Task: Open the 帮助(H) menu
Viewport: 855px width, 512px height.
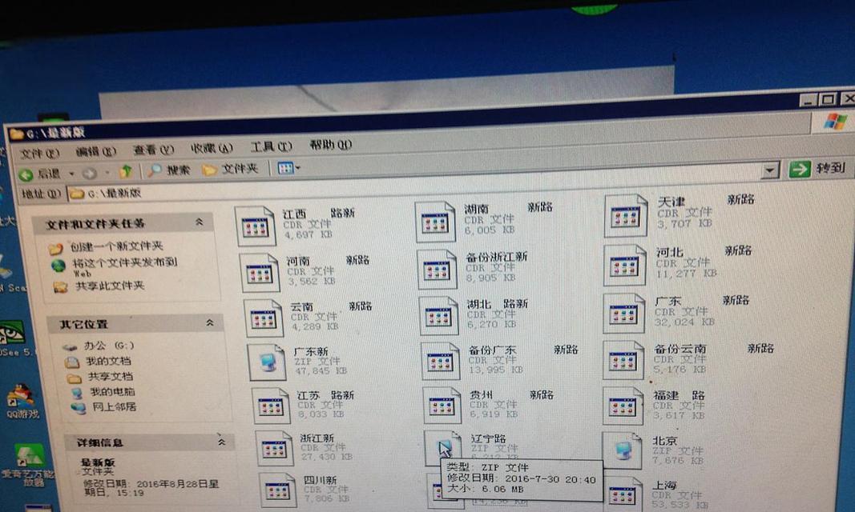Action: (x=330, y=145)
